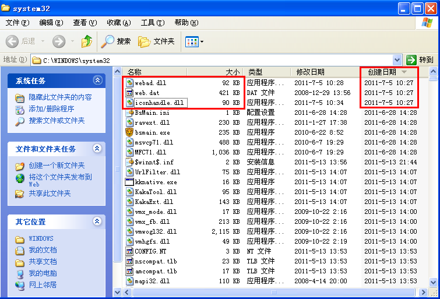The image size is (440, 299).
Task: Select the bsmain.exe file icon
Action: tap(129, 132)
